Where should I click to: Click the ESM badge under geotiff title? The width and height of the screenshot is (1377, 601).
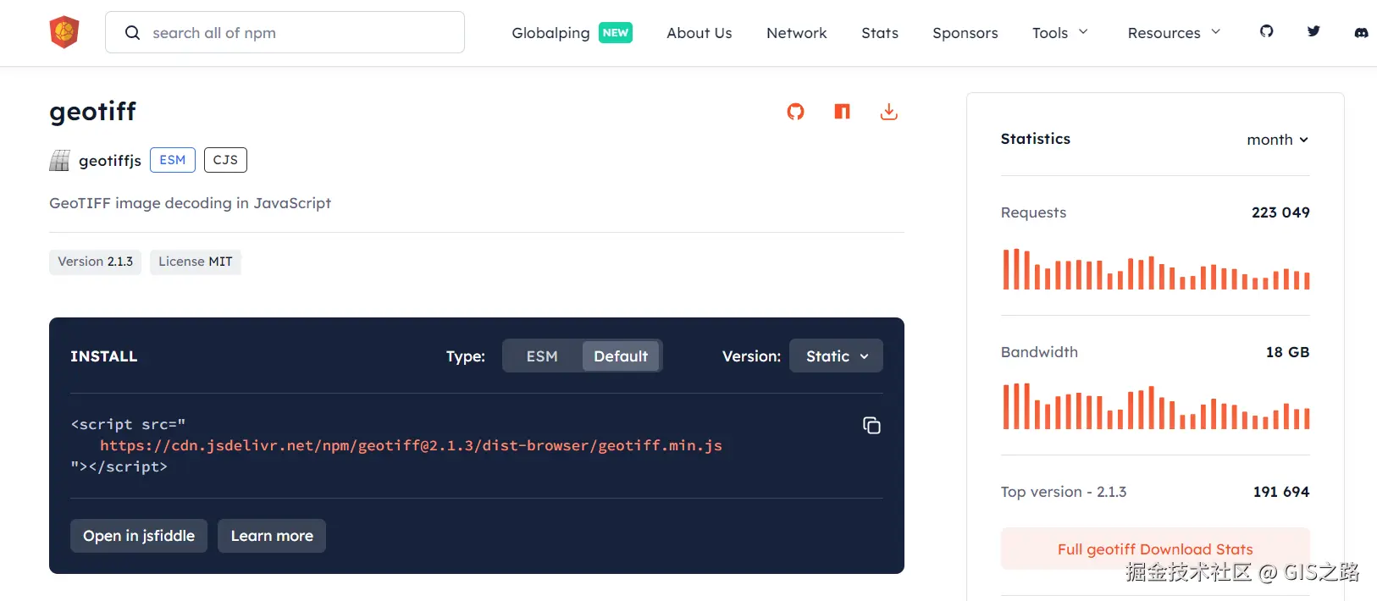click(173, 160)
